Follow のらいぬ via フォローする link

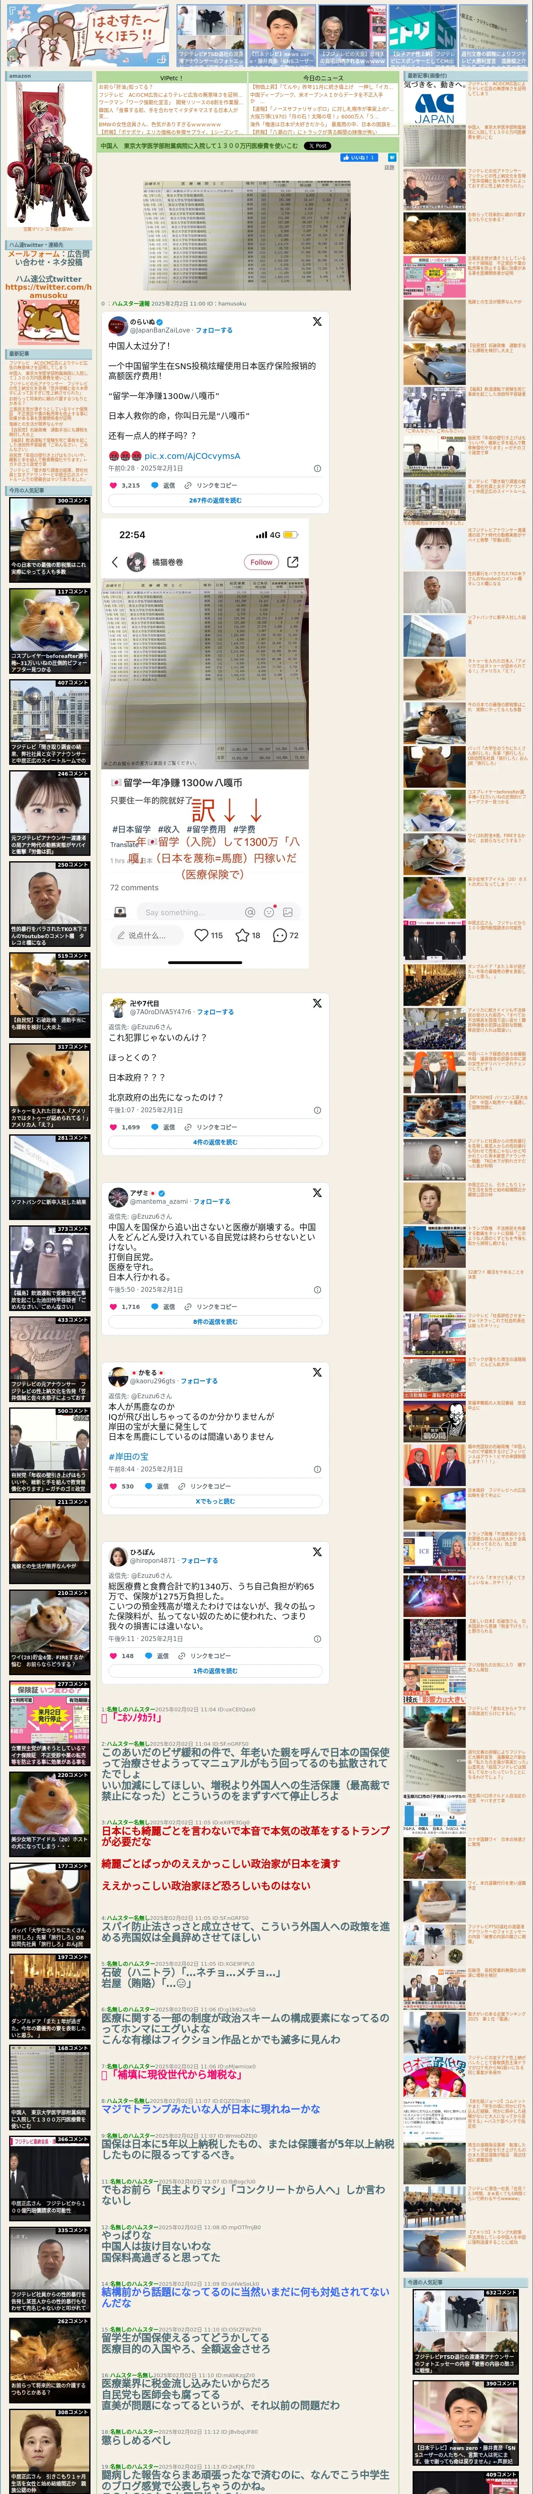pyautogui.click(x=214, y=330)
